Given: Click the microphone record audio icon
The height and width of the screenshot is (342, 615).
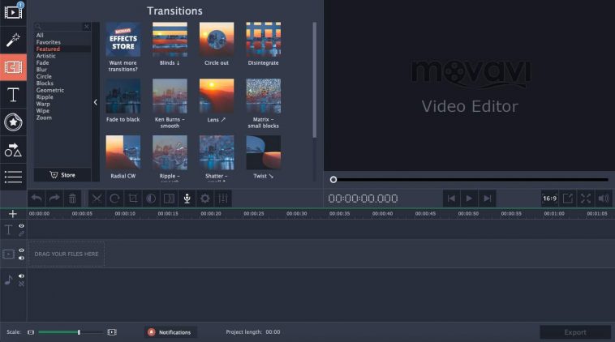Looking at the screenshot, I should pos(187,199).
